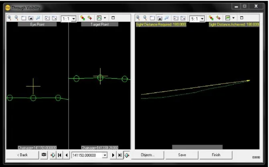Click the Target Point label

pos(100,24)
